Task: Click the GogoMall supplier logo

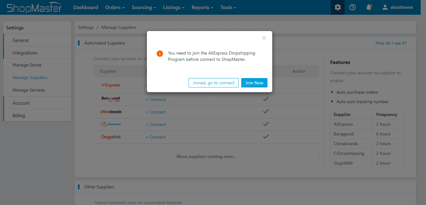Action: [x=111, y=137]
